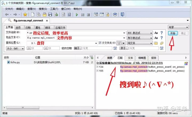Toggle the 早于 date filter button
Viewport: 192px width, 117px height.
pos(124,48)
